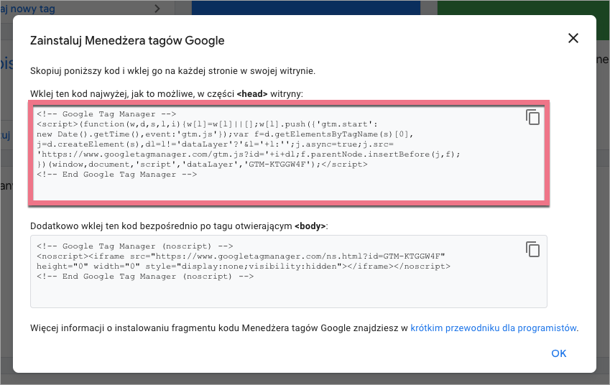The height and width of the screenshot is (385, 610).
Task: Copy the head section GTM code
Action: coord(532,117)
